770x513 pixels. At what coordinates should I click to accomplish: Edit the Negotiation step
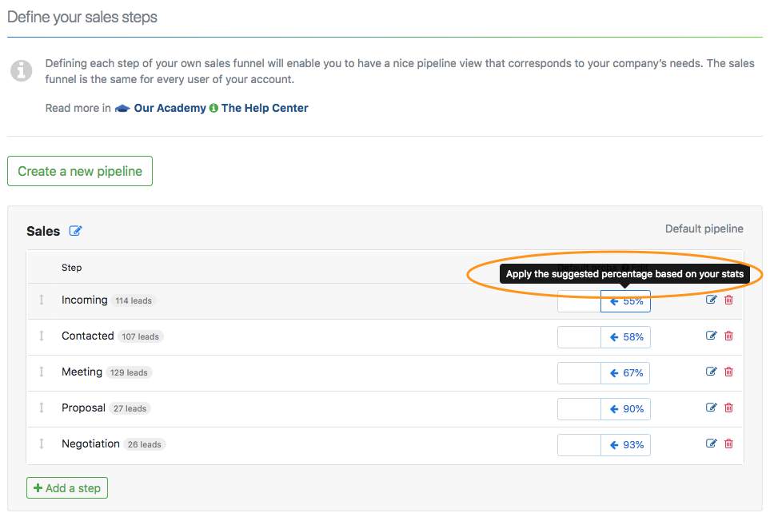tap(712, 443)
